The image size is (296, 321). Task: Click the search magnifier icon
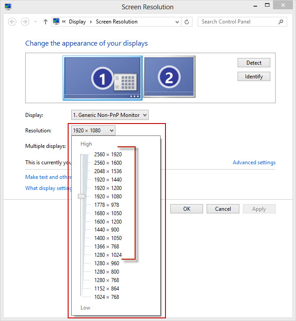pos(281,22)
